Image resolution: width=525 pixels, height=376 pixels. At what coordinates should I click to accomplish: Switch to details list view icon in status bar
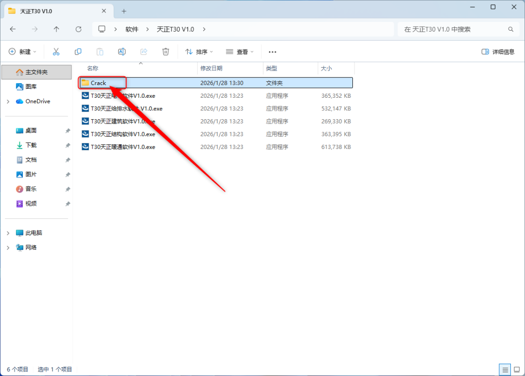tap(505, 370)
